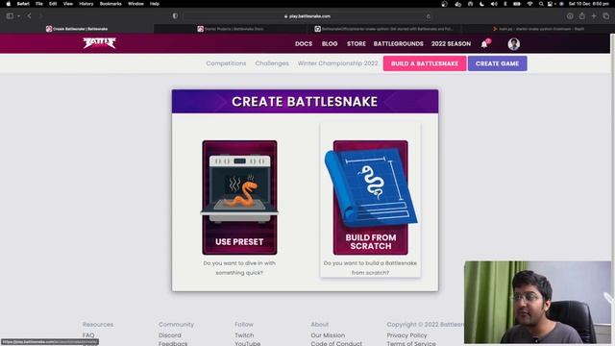
Task: Open STORE in the site navigation
Action: point(357,44)
